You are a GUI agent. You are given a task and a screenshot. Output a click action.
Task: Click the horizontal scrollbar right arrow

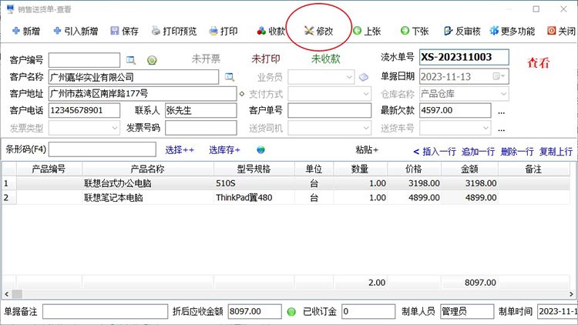tap(571, 294)
